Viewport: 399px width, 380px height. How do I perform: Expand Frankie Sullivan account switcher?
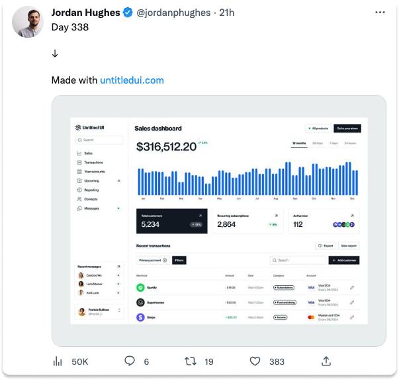[x=99, y=312]
